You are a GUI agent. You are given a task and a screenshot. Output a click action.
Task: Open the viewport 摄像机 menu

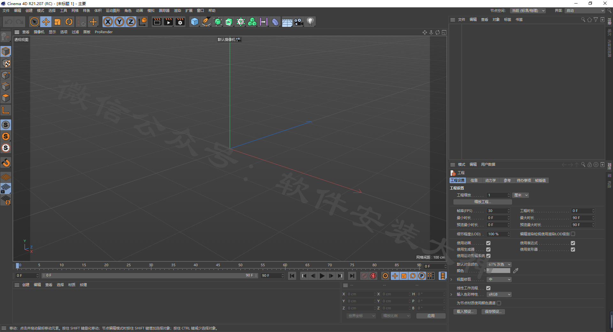[x=39, y=32]
